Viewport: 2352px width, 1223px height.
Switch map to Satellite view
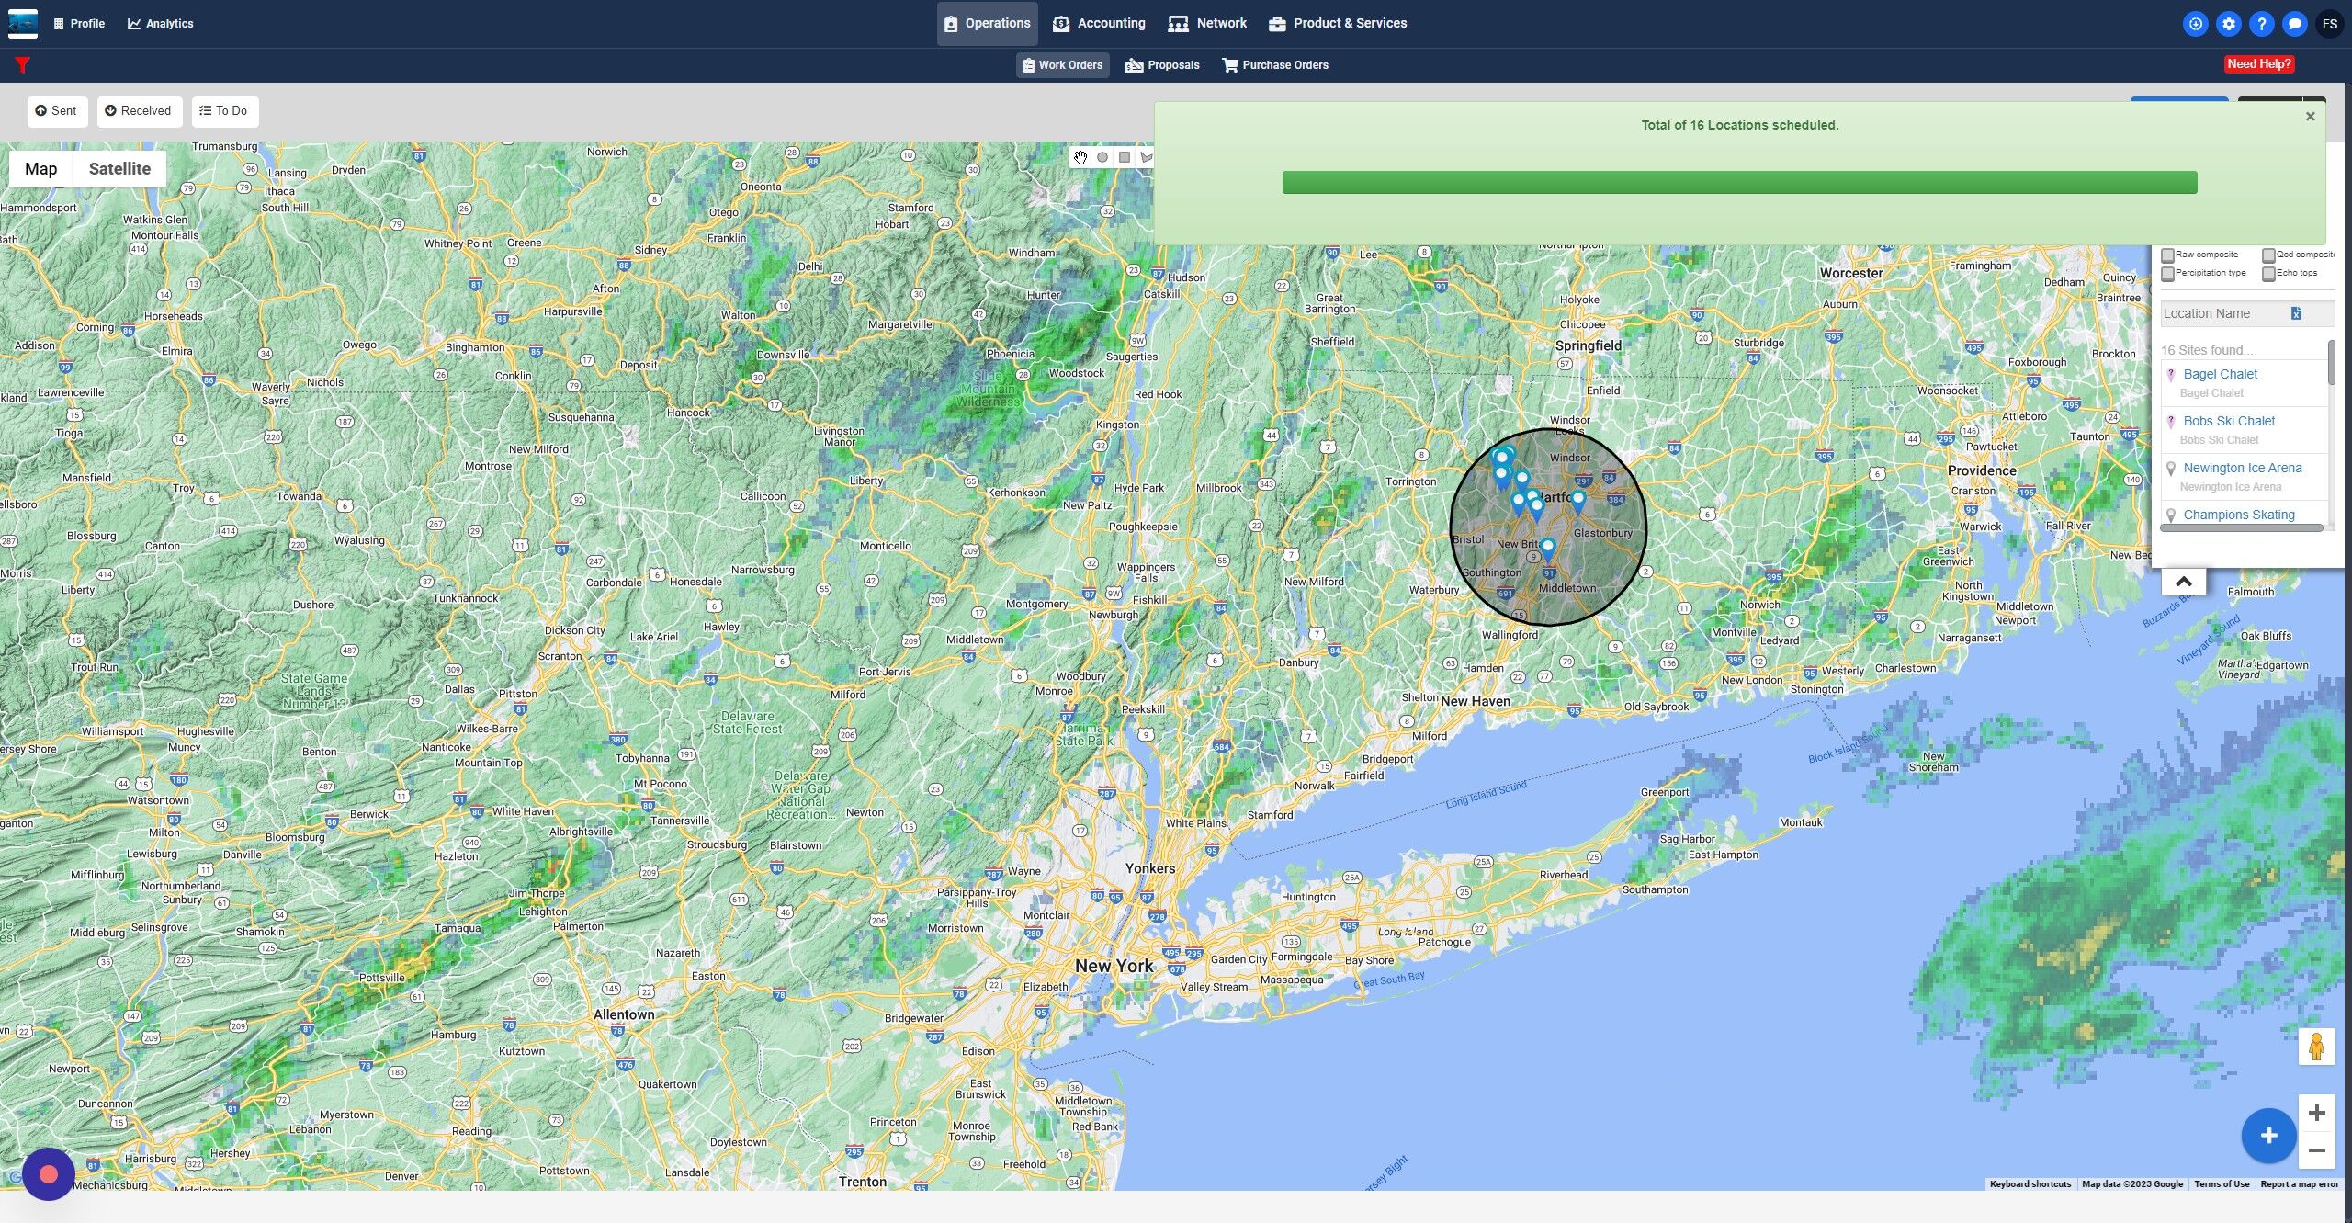pyautogui.click(x=119, y=169)
